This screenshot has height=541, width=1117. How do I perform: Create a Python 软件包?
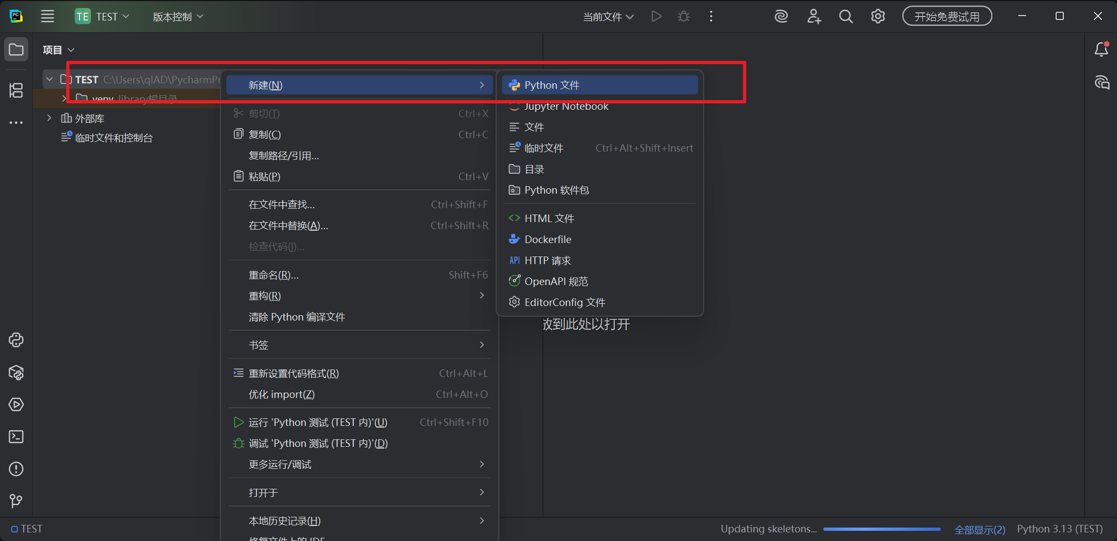[x=600, y=190]
